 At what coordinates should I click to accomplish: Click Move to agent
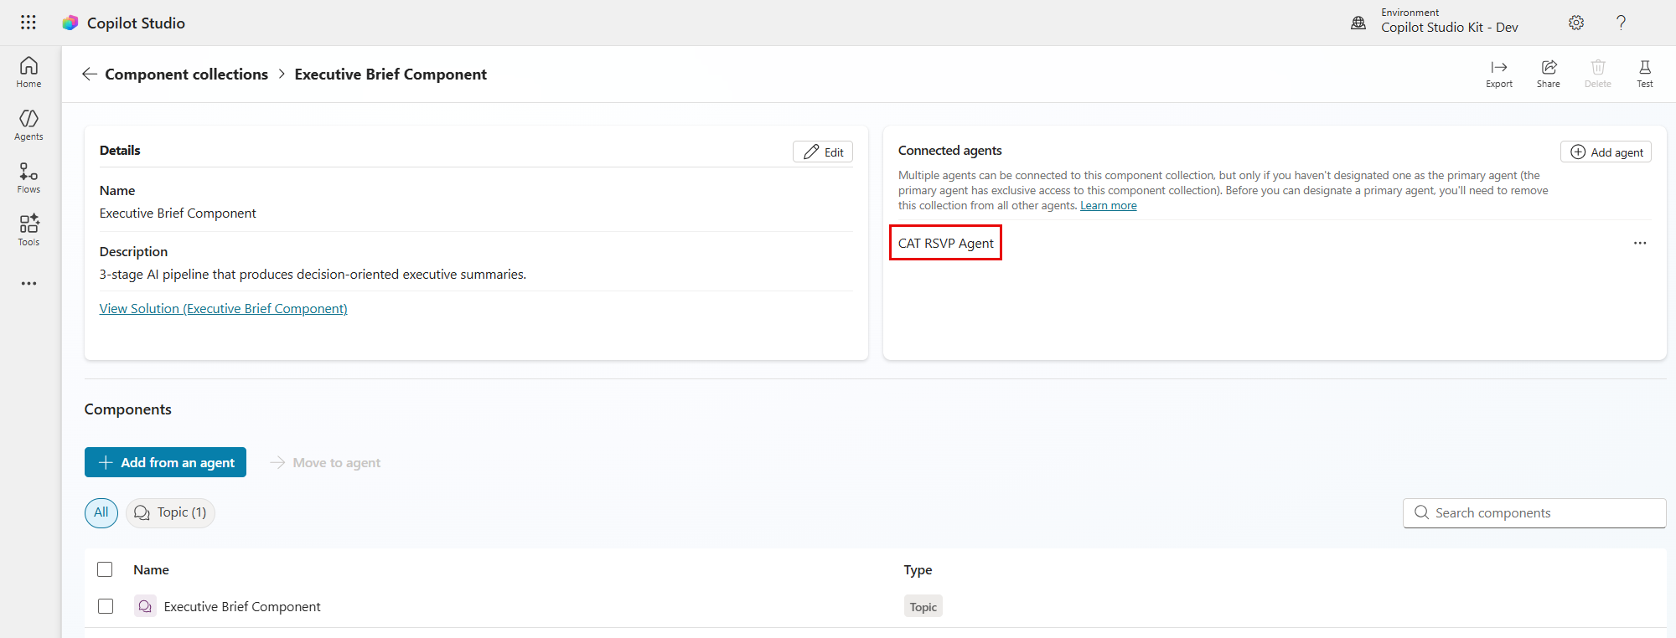(325, 462)
